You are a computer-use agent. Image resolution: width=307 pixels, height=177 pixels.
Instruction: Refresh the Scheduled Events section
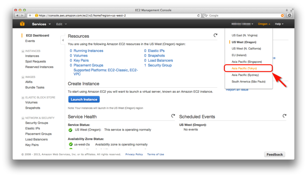coord(284,116)
